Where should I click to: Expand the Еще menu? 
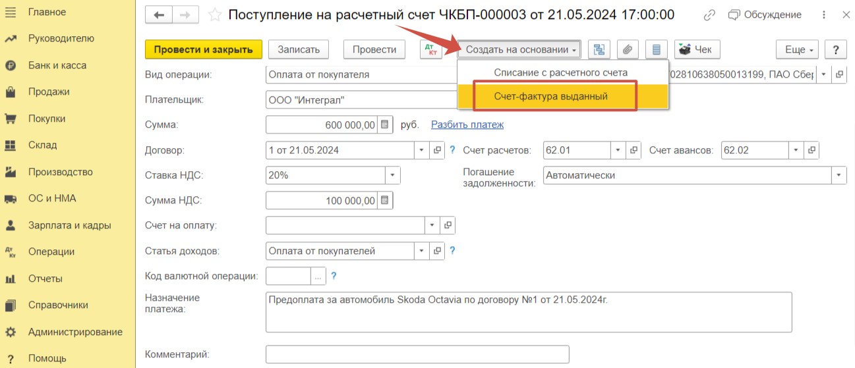[797, 49]
